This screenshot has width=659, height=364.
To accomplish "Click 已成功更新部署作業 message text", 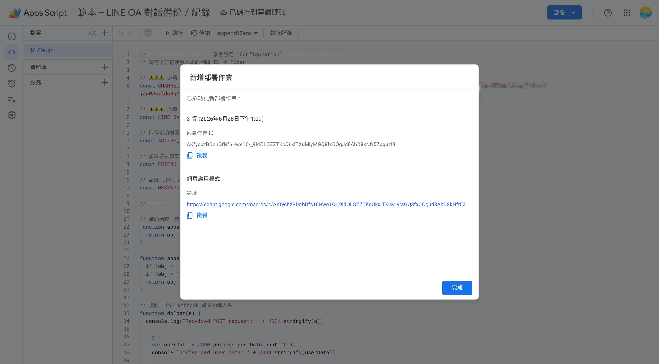I will click(214, 98).
